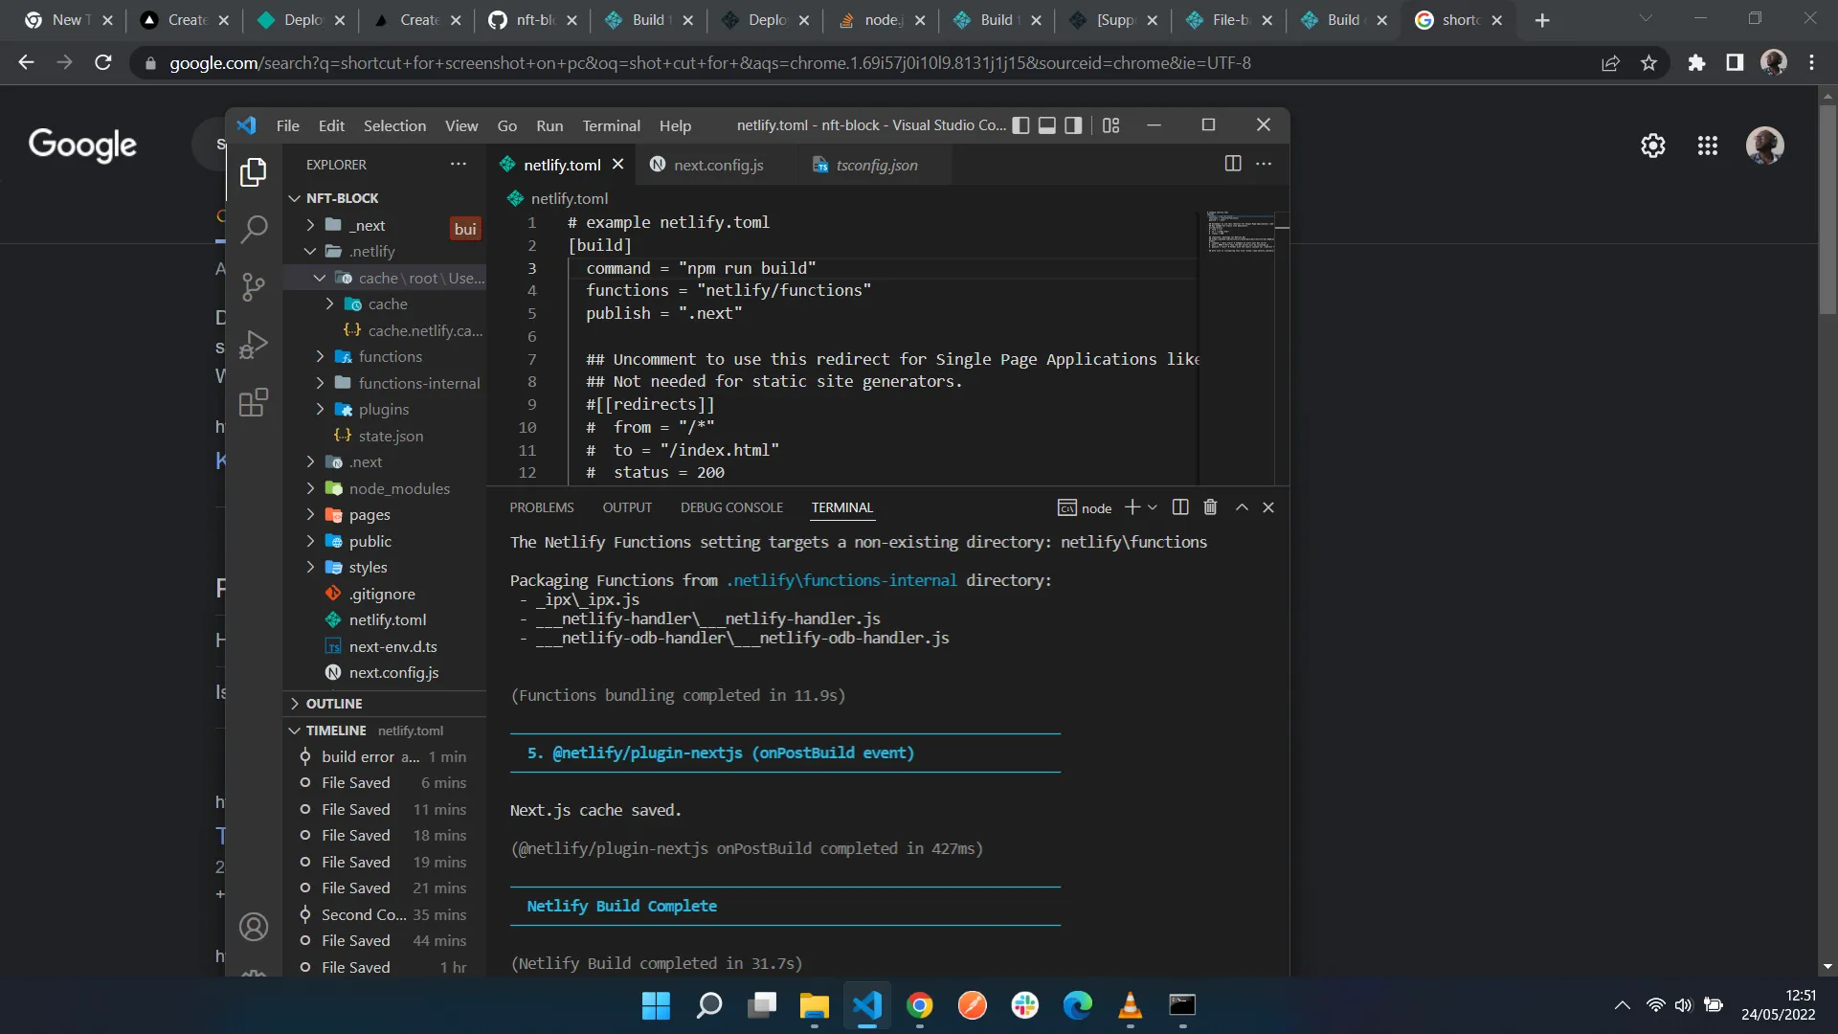Split the editor right
The height and width of the screenshot is (1034, 1838).
click(x=1233, y=164)
